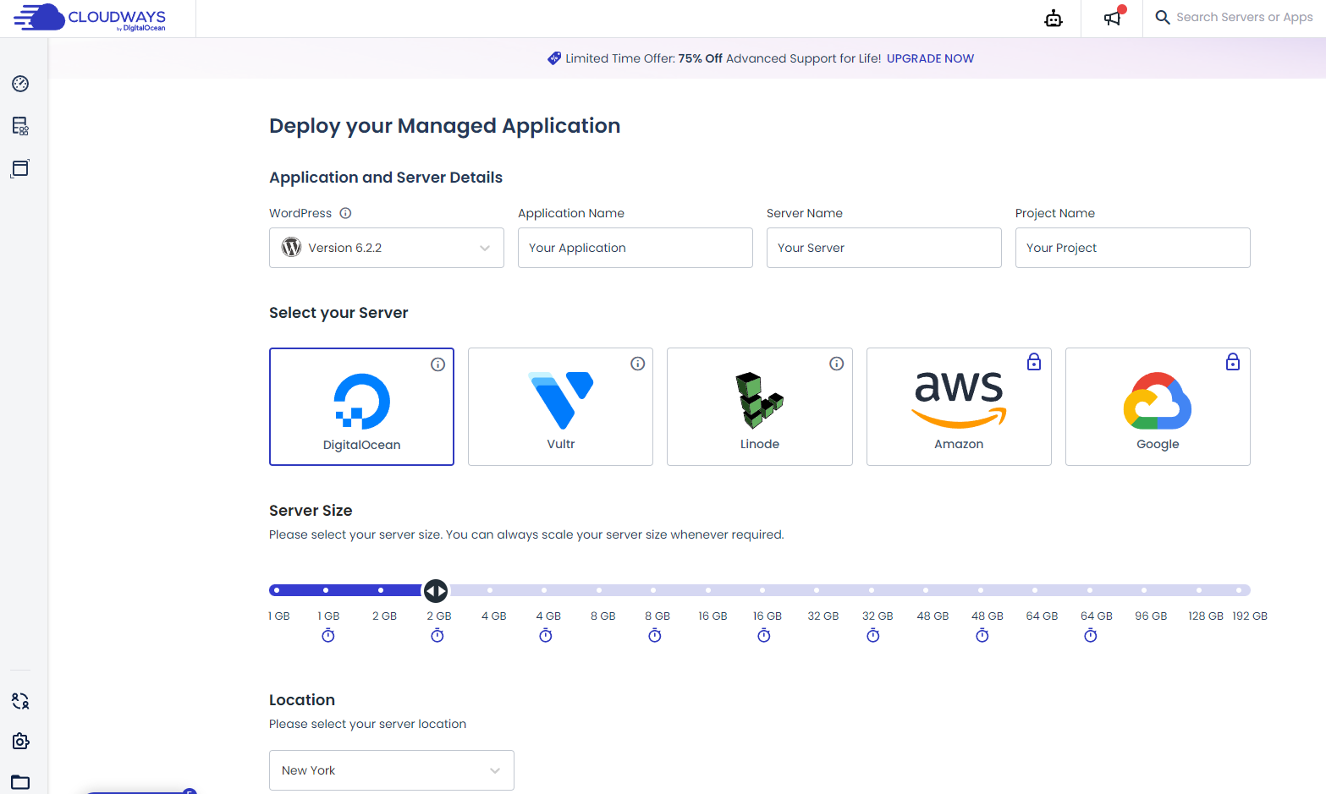Set server size slider to 192 GB
Screen dimensions: 1326x794
[x=1239, y=590]
